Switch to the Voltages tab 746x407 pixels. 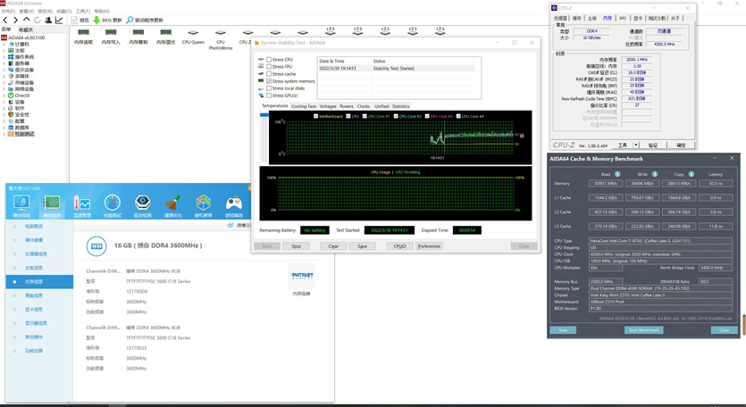pyautogui.click(x=328, y=106)
